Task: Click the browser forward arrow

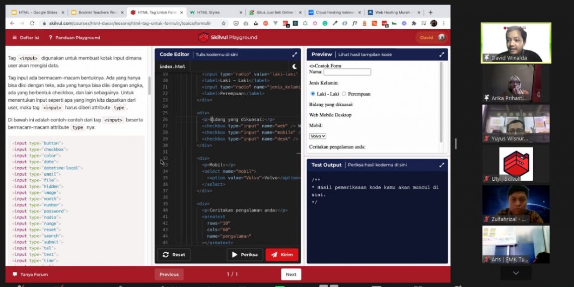Action: tap(22, 23)
